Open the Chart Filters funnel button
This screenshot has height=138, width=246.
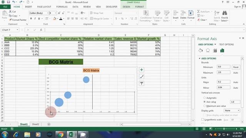coord(141,83)
